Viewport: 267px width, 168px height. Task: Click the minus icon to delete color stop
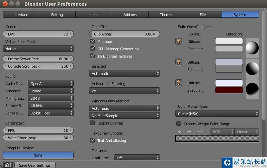pos(189,132)
